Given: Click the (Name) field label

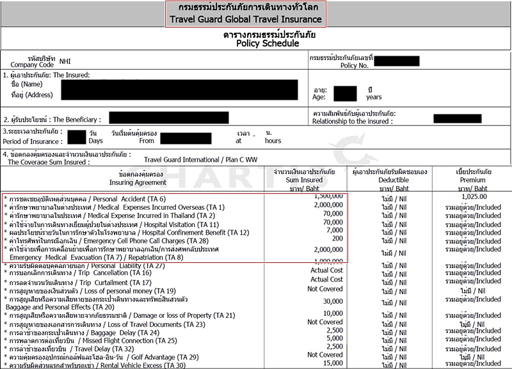Looking at the screenshot, I should coord(31,84).
